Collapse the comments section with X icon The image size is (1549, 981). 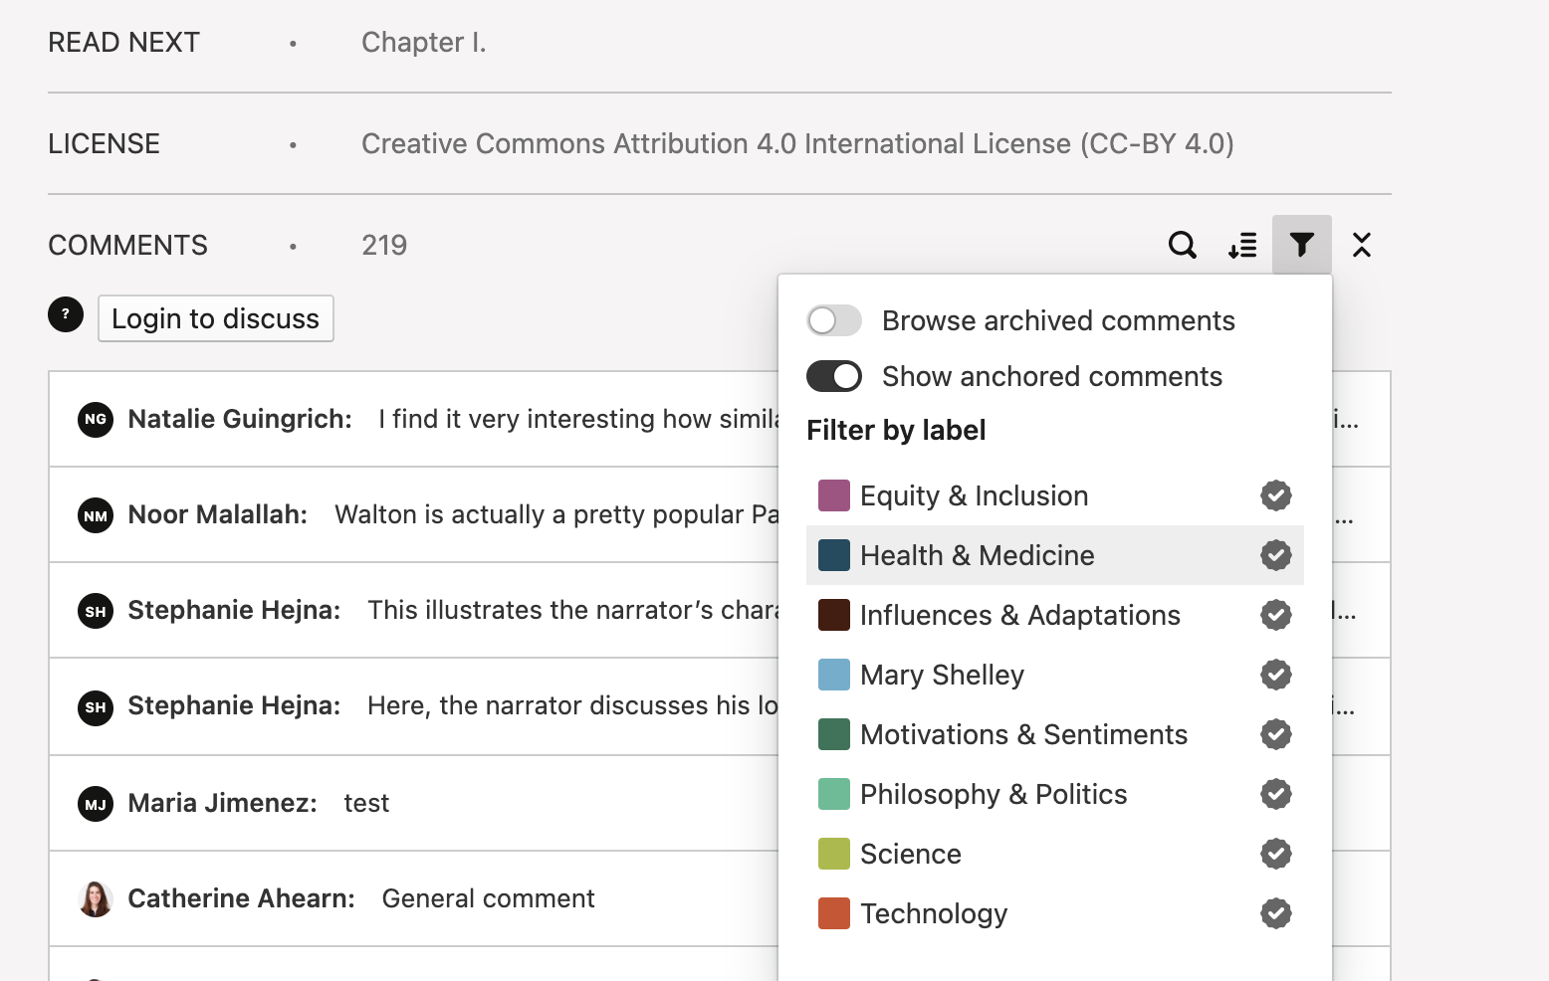(1362, 245)
